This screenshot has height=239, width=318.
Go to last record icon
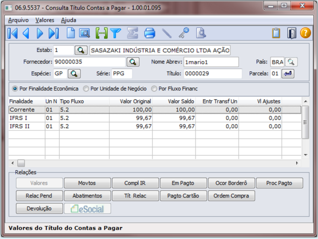(x=54, y=33)
